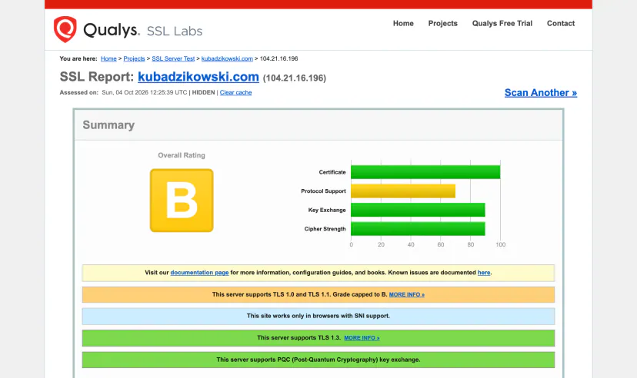This screenshot has width=637, height=378.
Task: Click Scan Another link
Action: pyautogui.click(x=541, y=93)
